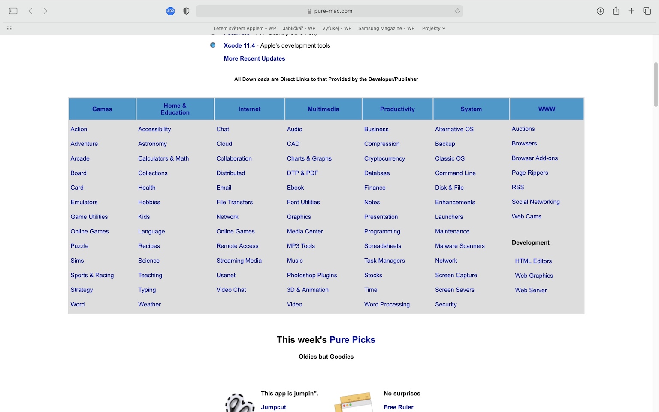Select the System column header
This screenshot has height=412, width=659.
click(471, 109)
